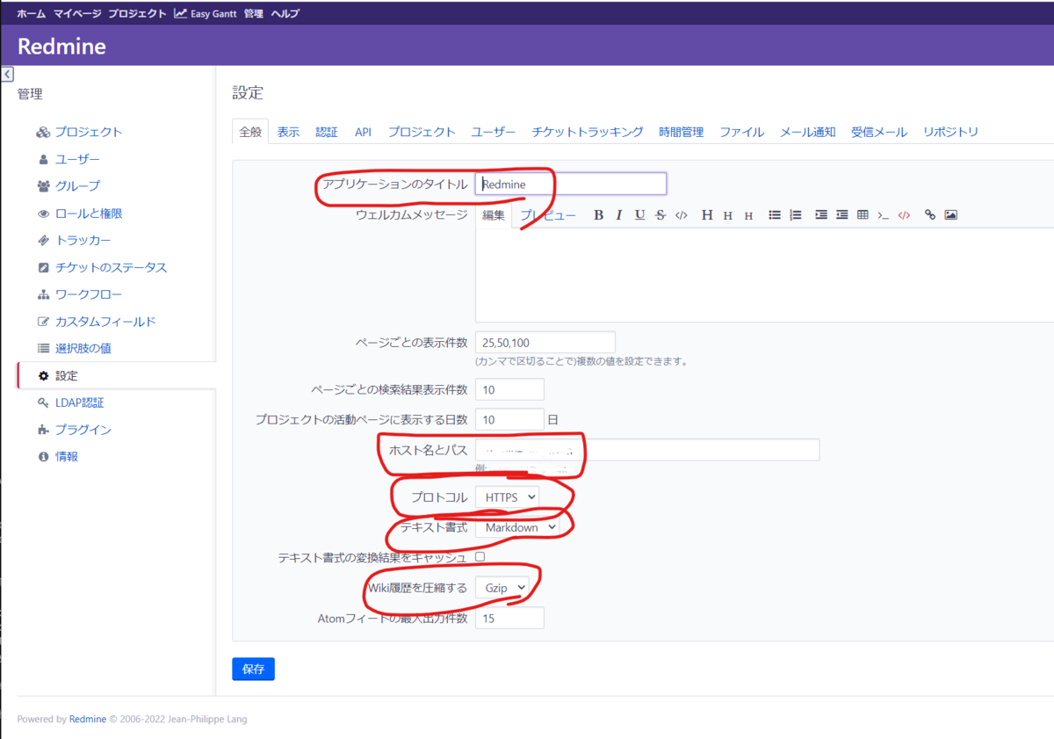Switch to the チケットトラッキング tab
Viewport: 1054px width, 739px height.
tap(587, 132)
